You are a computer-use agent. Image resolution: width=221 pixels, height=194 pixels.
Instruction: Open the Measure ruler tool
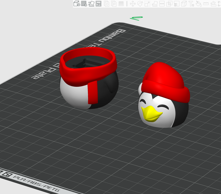pos(206,4)
